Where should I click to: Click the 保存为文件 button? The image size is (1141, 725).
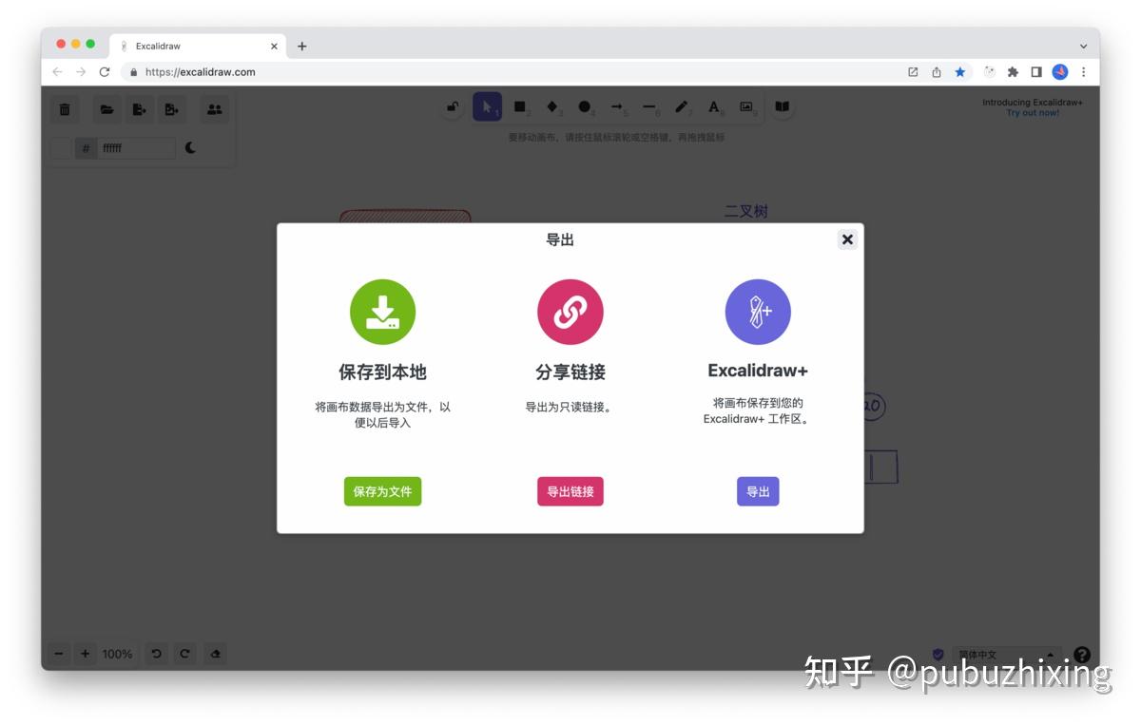(x=382, y=491)
